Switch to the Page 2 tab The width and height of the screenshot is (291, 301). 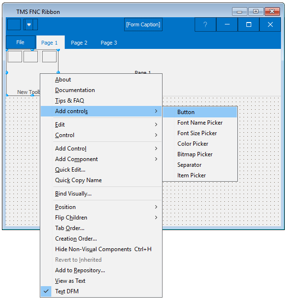coord(79,43)
